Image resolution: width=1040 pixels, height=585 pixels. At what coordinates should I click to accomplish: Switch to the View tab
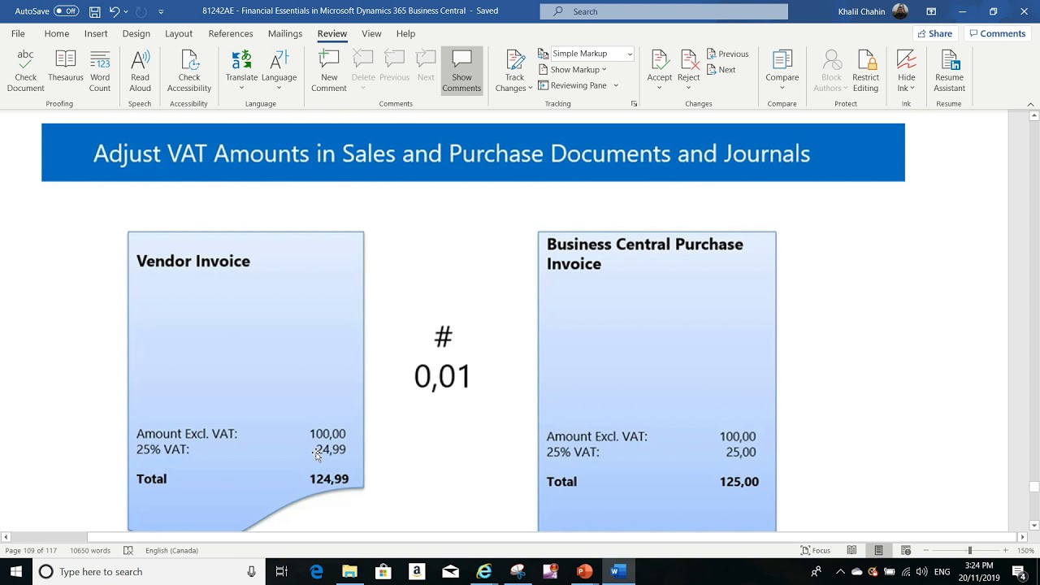coord(371,33)
